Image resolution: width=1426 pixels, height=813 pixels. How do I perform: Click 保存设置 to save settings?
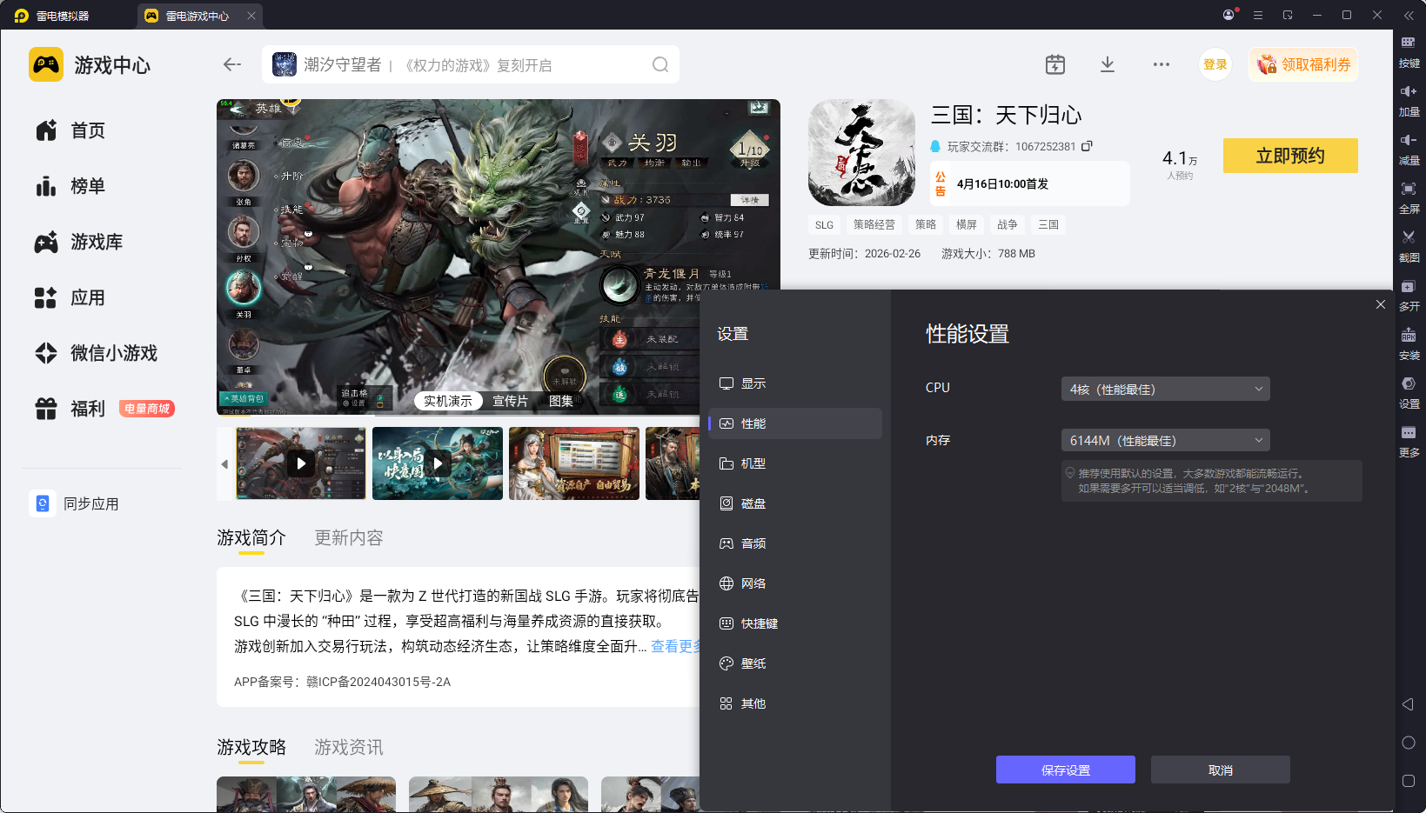[1066, 770]
